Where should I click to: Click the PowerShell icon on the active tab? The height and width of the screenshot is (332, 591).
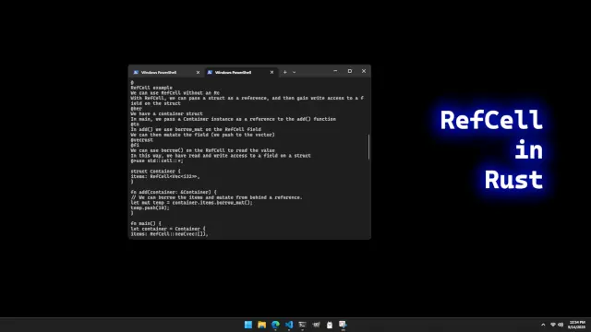pyautogui.click(x=210, y=72)
